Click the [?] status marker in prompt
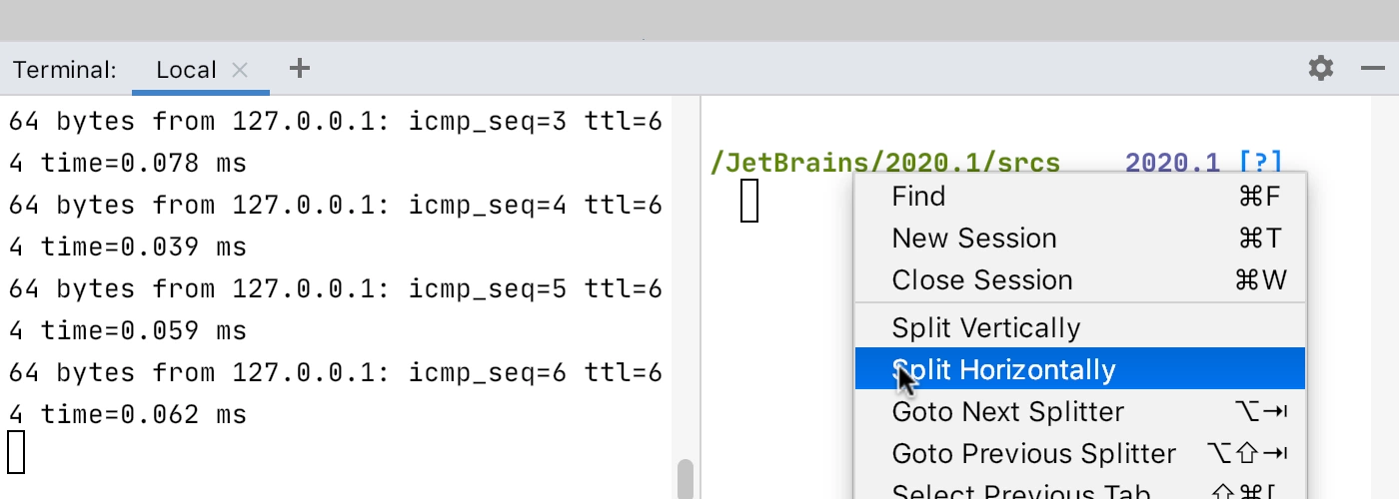This screenshot has height=499, width=1399. (x=1260, y=163)
